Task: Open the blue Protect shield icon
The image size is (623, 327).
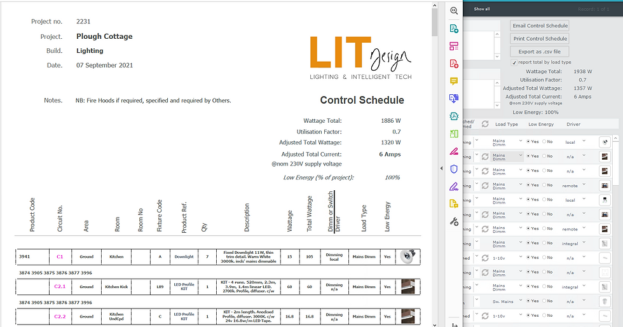Action: click(x=454, y=169)
